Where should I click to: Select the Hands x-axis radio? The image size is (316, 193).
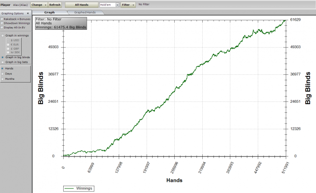[x=2, y=69]
